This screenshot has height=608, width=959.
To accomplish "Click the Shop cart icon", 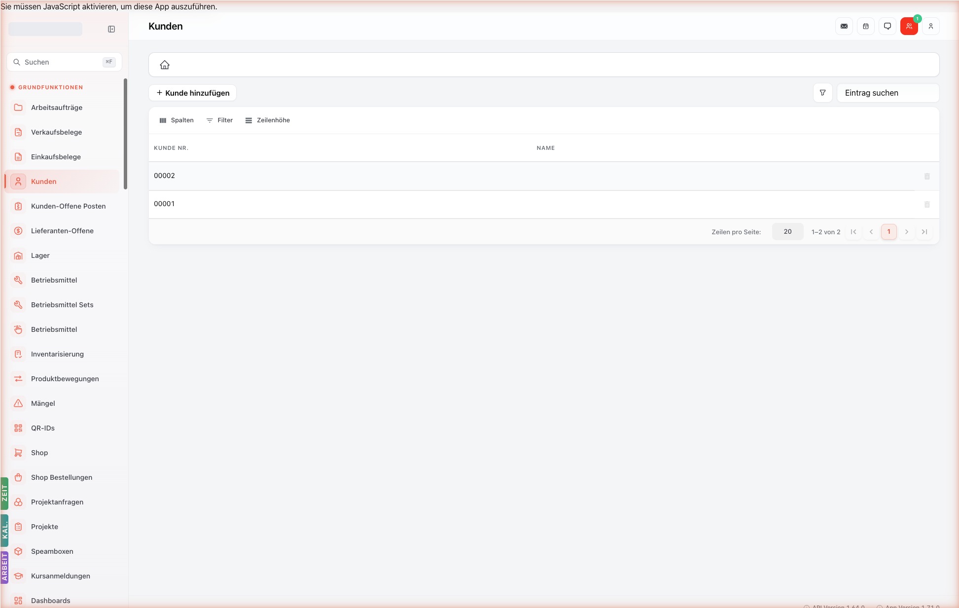I will [18, 453].
